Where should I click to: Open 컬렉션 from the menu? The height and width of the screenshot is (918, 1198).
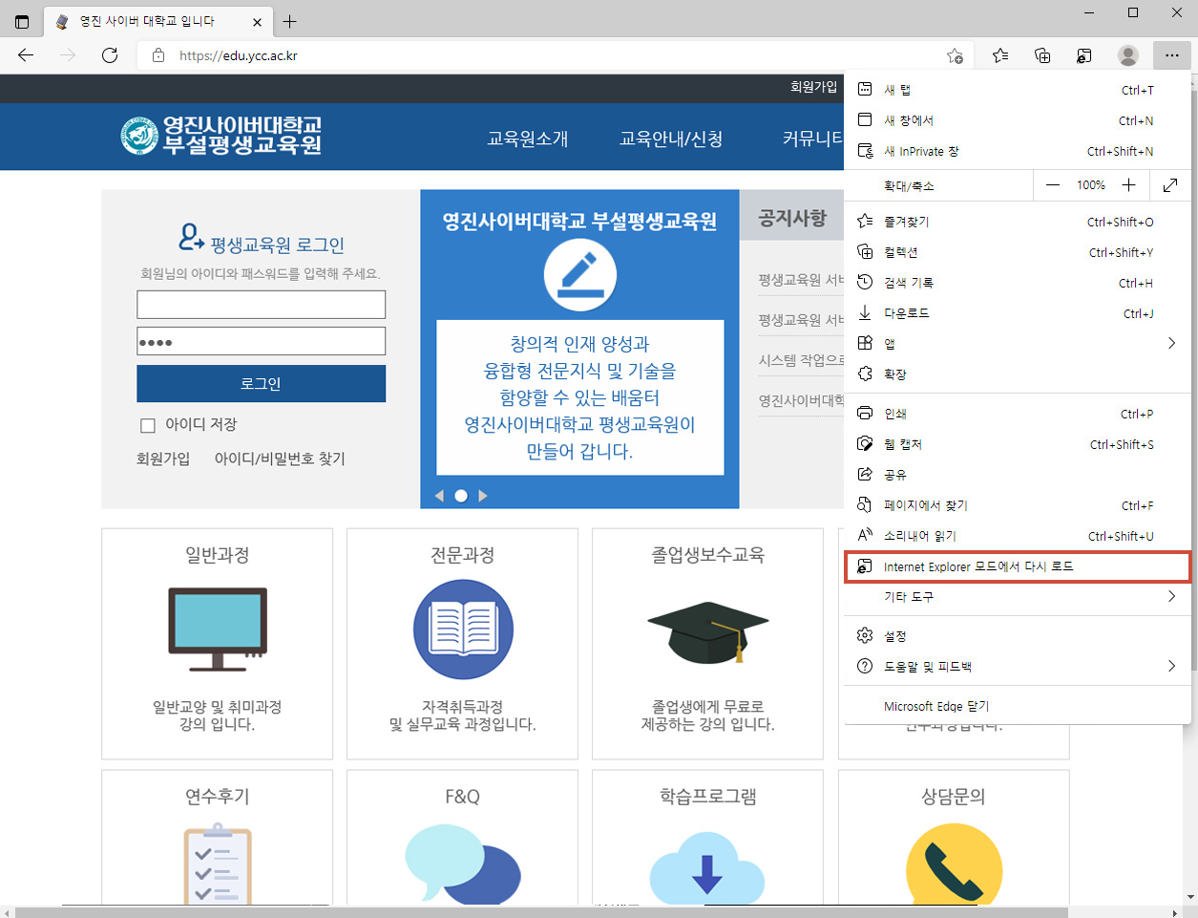point(1018,252)
